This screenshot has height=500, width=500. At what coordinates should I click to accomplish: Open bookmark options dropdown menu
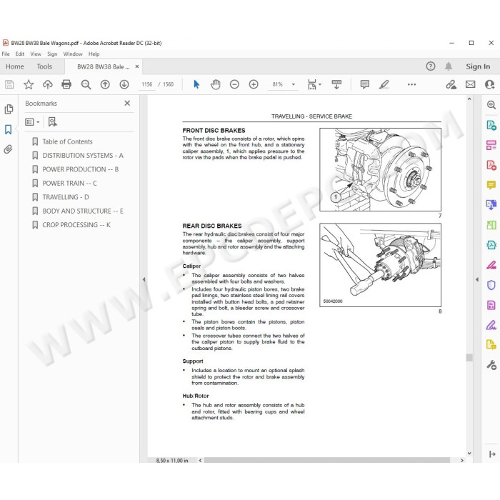(32, 122)
